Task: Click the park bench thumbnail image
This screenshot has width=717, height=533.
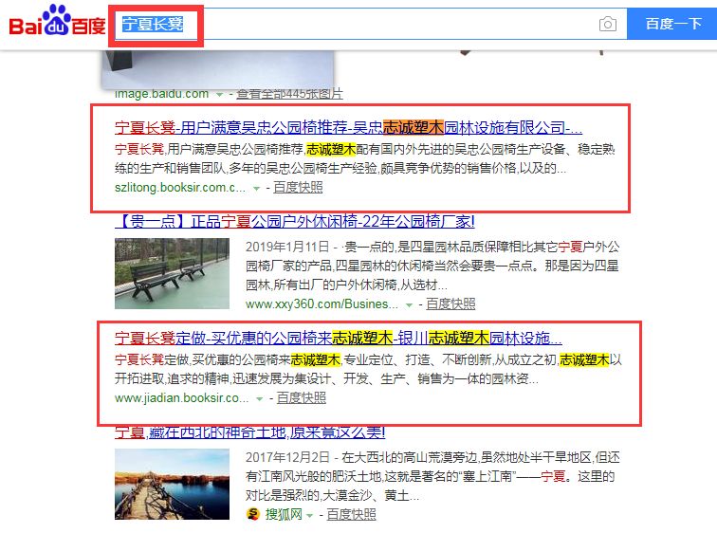Action: (172, 273)
